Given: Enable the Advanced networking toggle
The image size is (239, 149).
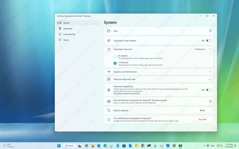Looking at the screenshot, I should 209,90.
